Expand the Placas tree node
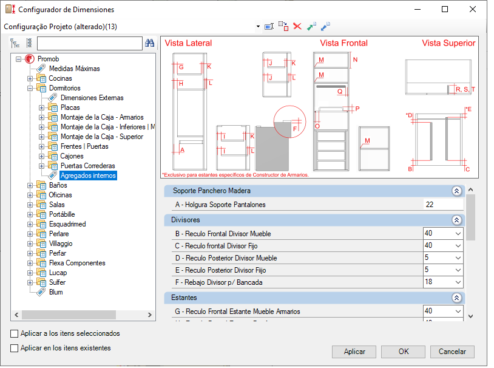Image resolution: width=494 pixels, height=368 pixels. (x=41, y=108)
